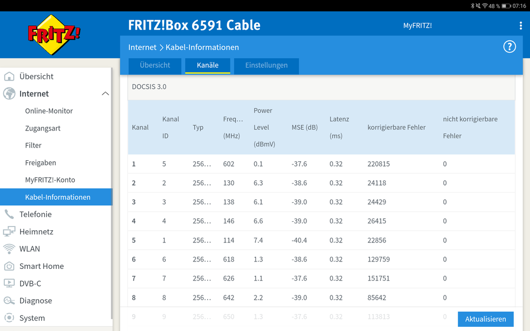
Task: Open the help question mark icon
Action: pos(509,47)
